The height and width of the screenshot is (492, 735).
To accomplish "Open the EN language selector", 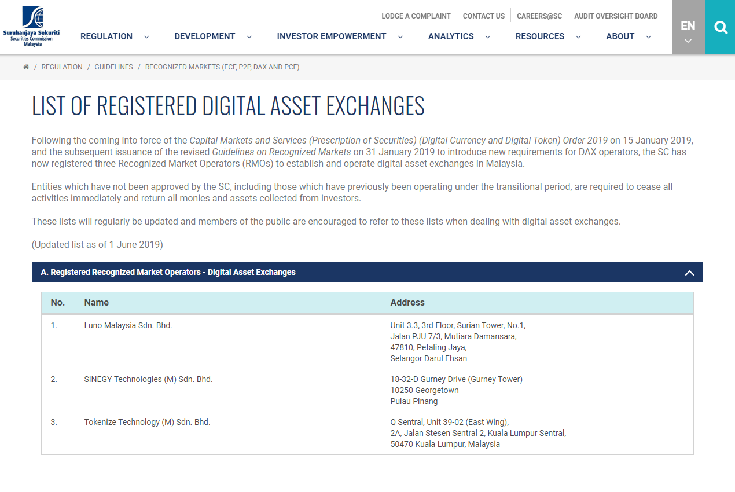I will (x=688, y=27).
